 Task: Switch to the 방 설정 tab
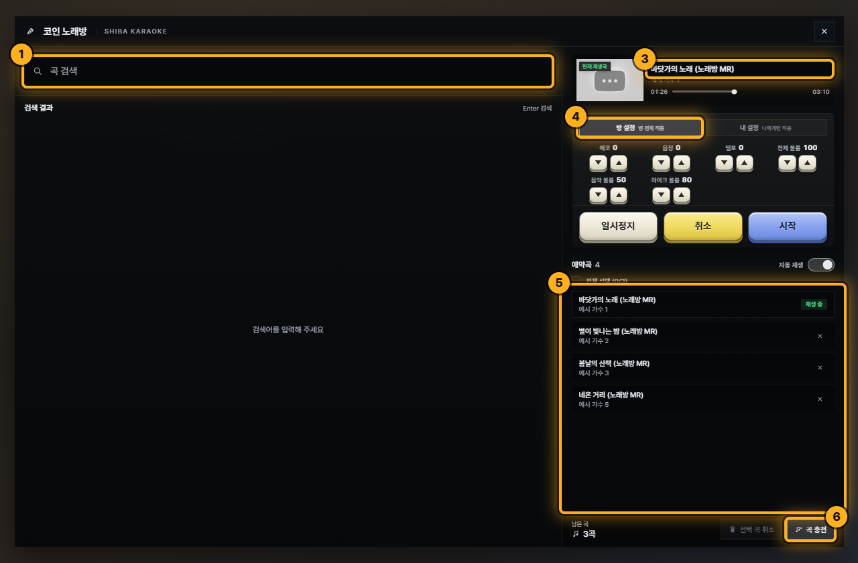pos(640,127)
